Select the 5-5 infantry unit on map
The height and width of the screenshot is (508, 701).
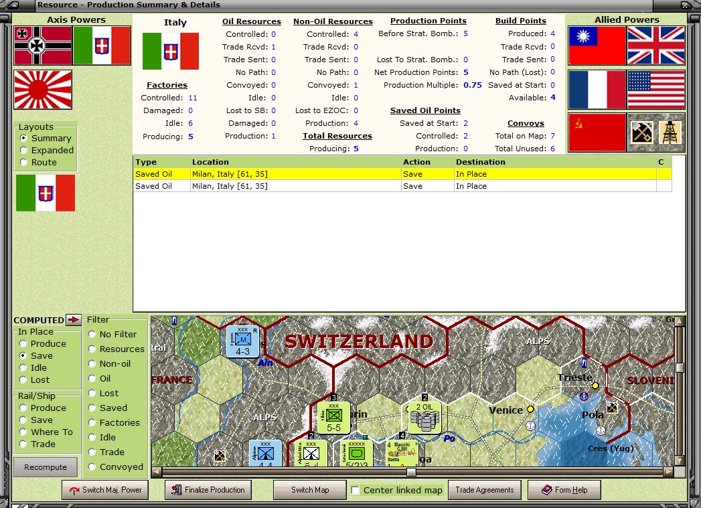pos(333,418)
